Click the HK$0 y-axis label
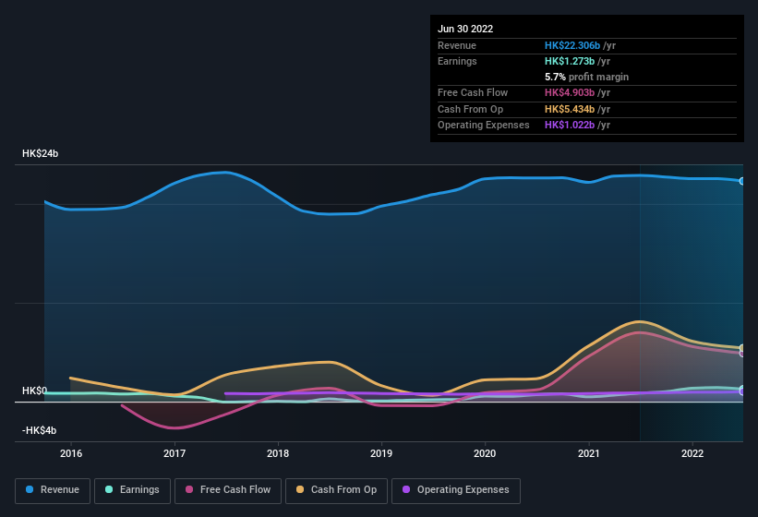758x517 pixels. tap(35, 391)
